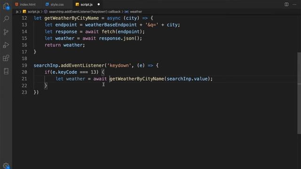This screenshot has width=301, height=169.
Task: Click the number 13 on line 20
Action: tap(93, 72)
